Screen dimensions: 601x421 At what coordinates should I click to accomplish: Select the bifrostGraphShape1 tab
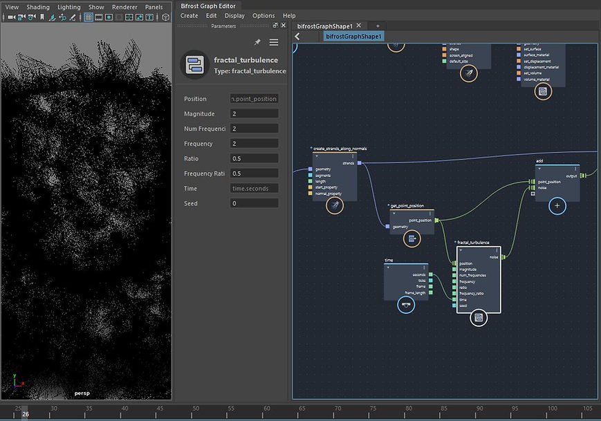324,26
